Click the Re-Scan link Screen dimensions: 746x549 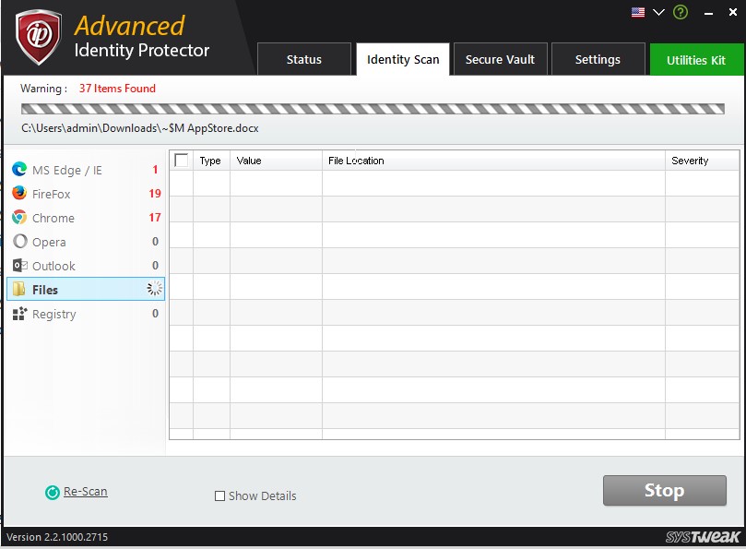tap(85, 492)
